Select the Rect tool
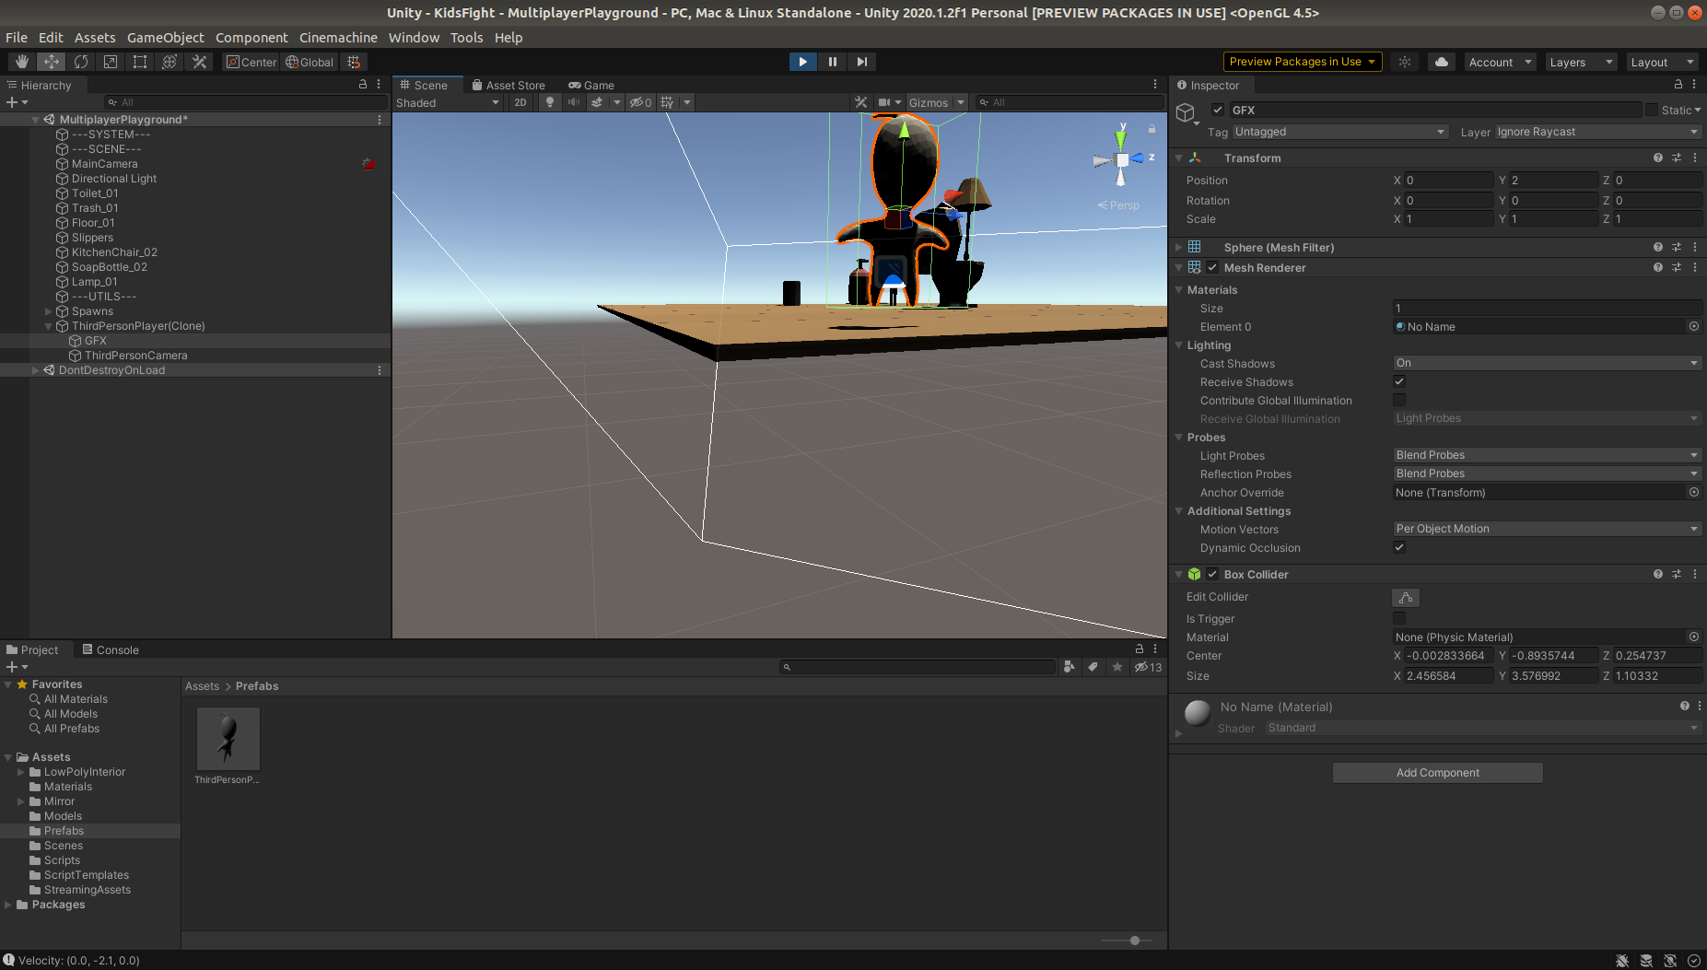 coord(140,62)
